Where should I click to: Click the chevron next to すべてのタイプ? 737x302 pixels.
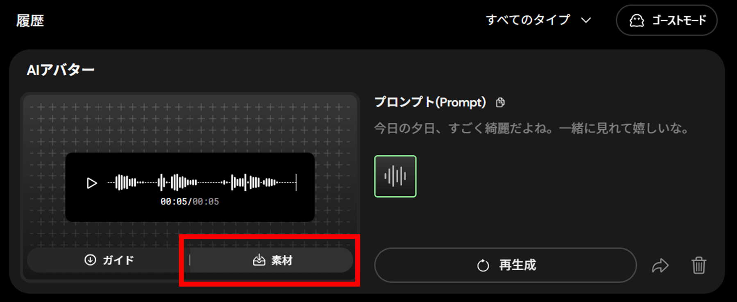tap(586, 20)
